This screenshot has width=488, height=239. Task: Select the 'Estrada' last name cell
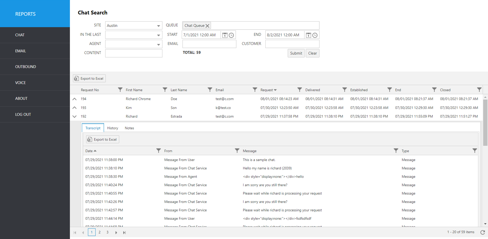pyautogui.click(x=176, y=116)
